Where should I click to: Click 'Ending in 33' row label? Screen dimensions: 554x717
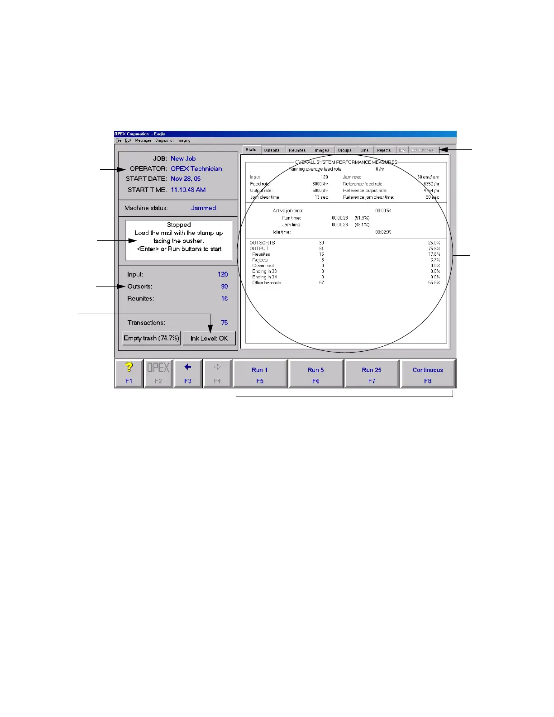click(x=265, y=272)
